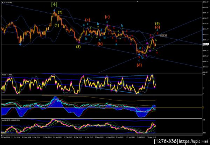Select the orange (a) wave label
This screenshot has width=210, height=145.
87,20
